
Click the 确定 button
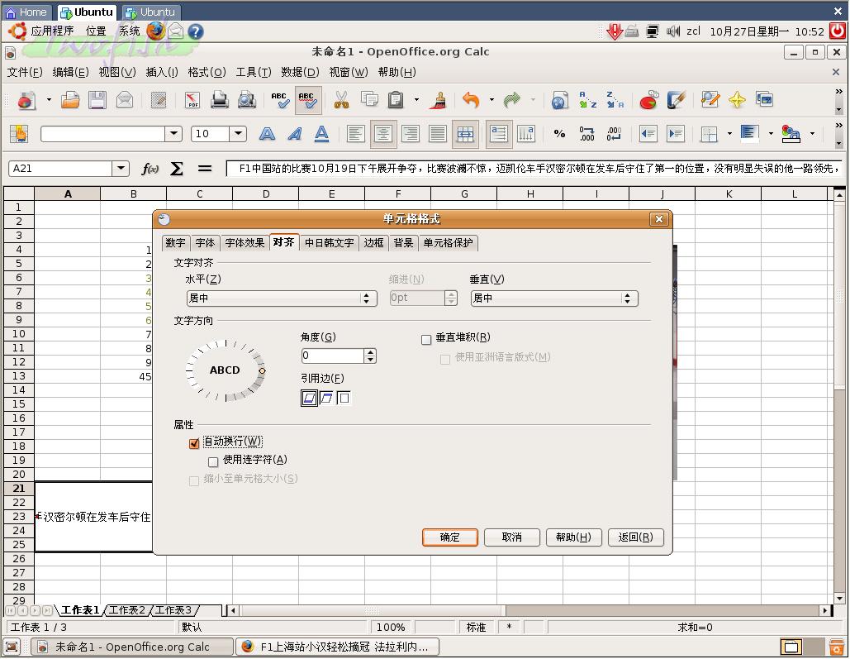[x=450, y=537]
